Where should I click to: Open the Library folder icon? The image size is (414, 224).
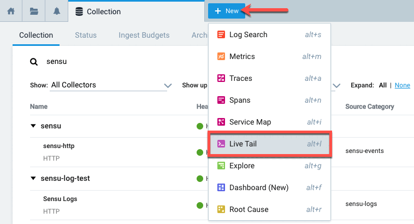tap(34, 11)
